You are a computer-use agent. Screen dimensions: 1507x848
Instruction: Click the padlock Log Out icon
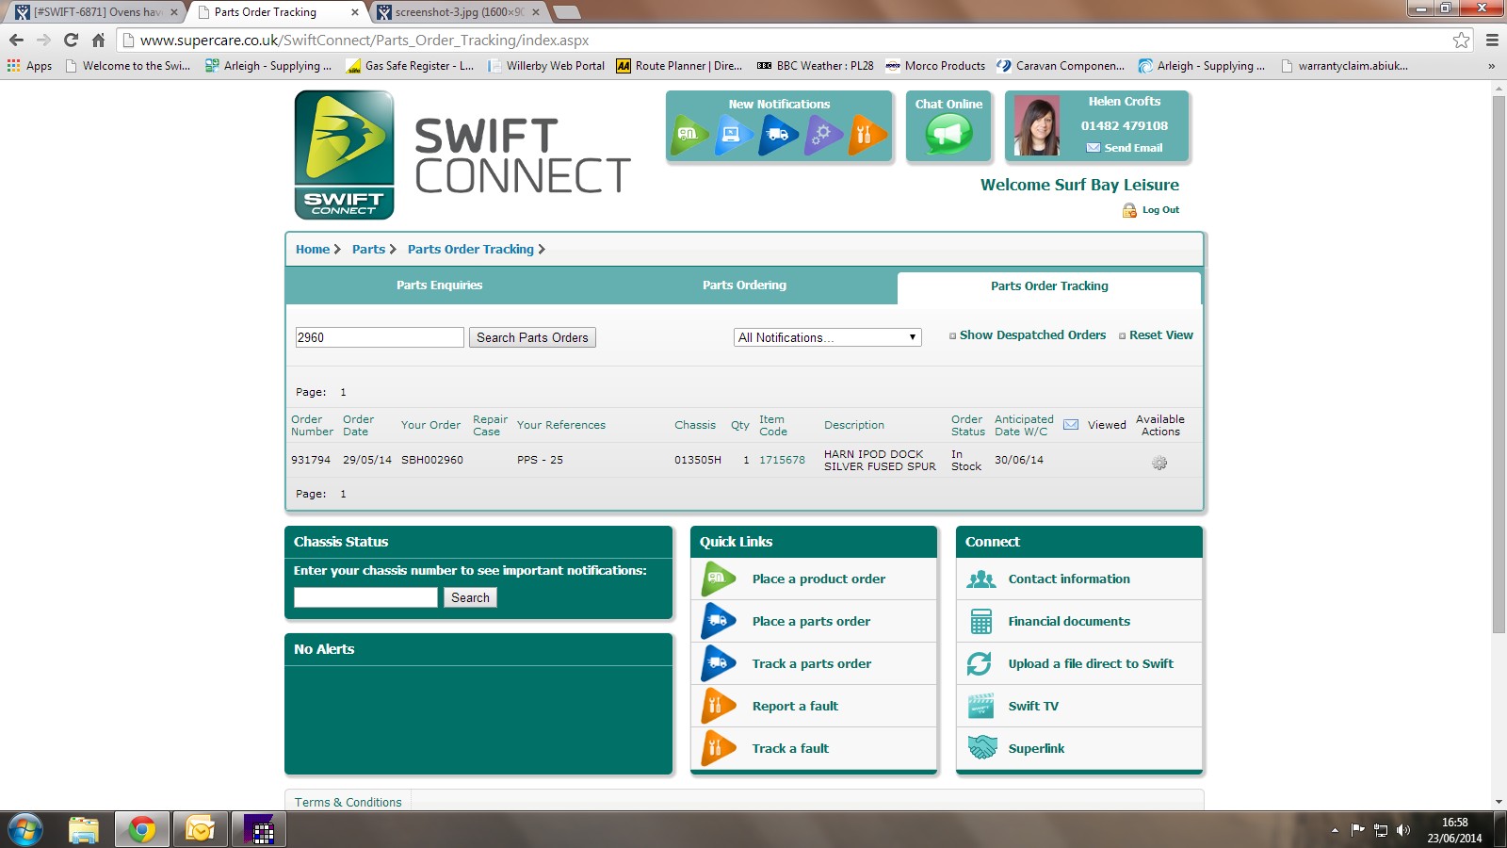(x=1129, y=210)
